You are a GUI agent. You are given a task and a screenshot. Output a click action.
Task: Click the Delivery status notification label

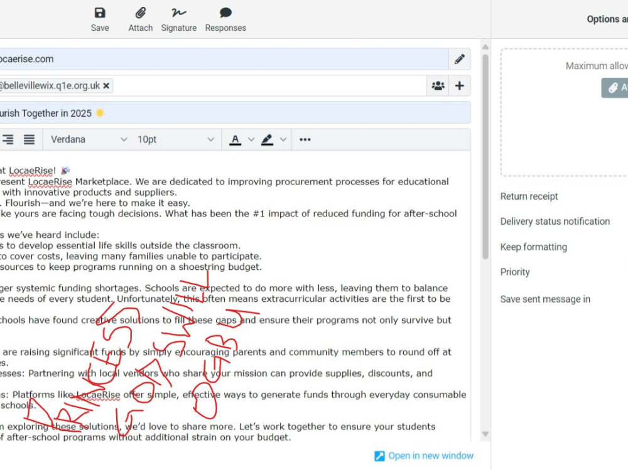coord(555,222)
